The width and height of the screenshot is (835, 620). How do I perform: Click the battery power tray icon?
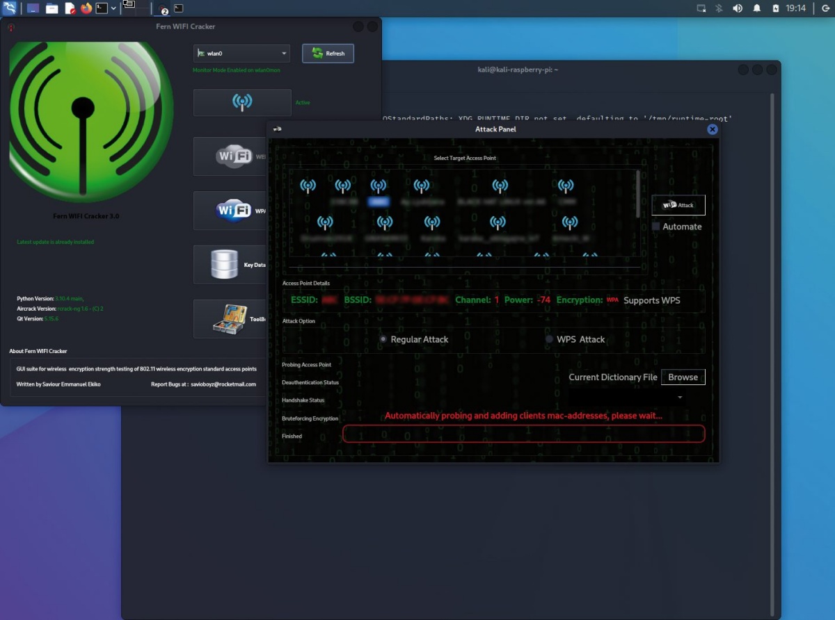776,8
